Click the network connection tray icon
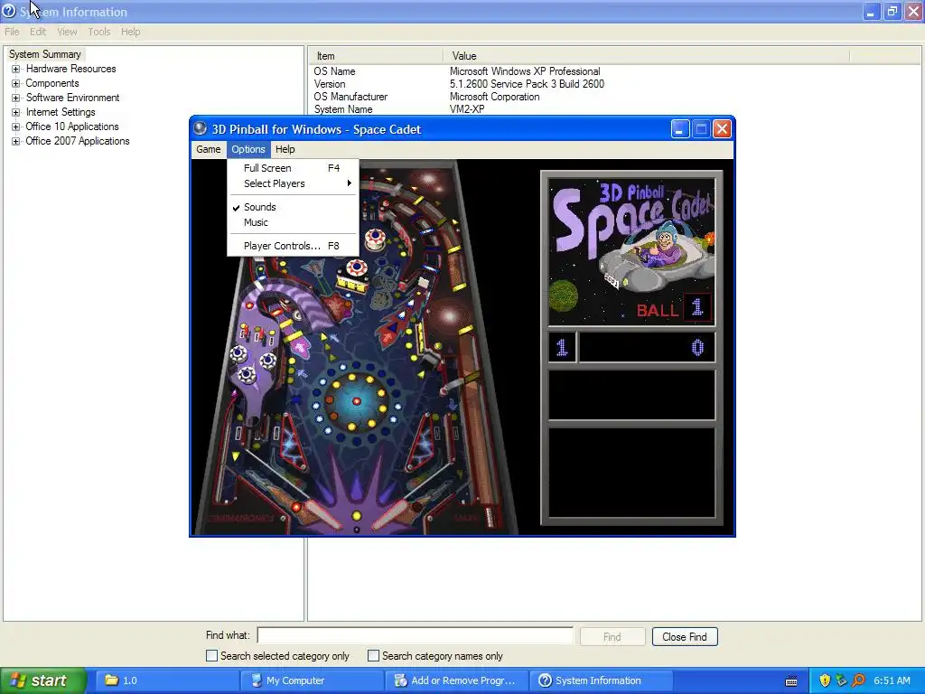This screenshot has width=925, height=694. click(x=841, y=680)
